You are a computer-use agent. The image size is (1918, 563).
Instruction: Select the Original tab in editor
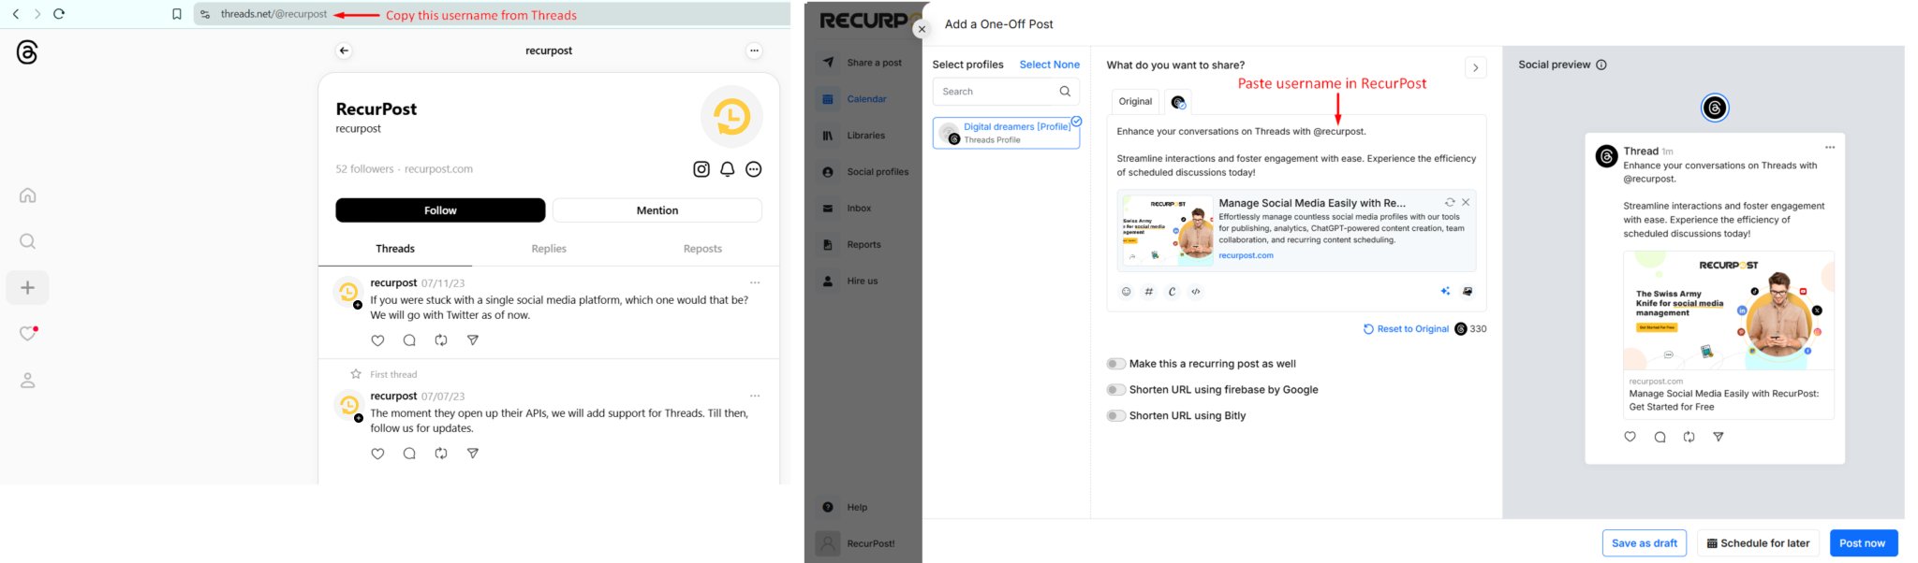coord(1135,102)
